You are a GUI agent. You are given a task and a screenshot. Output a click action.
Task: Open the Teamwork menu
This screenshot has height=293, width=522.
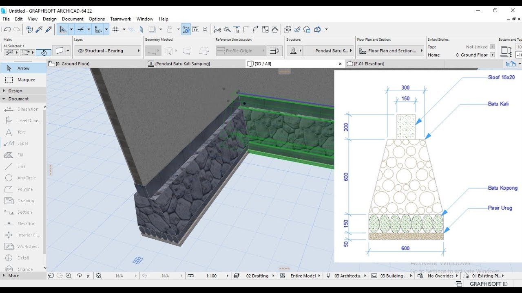121,19
